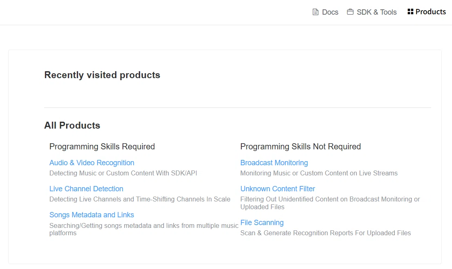The width and height of the screenshot is (452, 269).
Task: Click 'Programming Skills Not Required' heading
Action: pyautogui.click(x=301, y=147)
